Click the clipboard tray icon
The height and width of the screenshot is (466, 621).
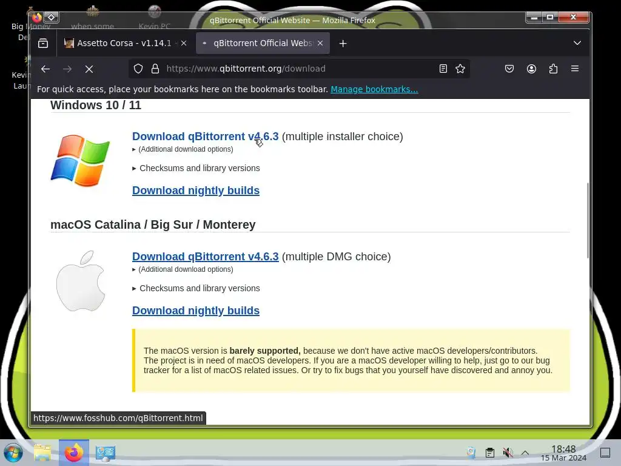490,452
